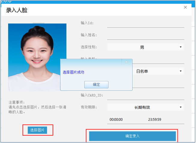Dismiss the 选择图片成功 popup using its X
196x143 pixels.
tap(126, 62)
